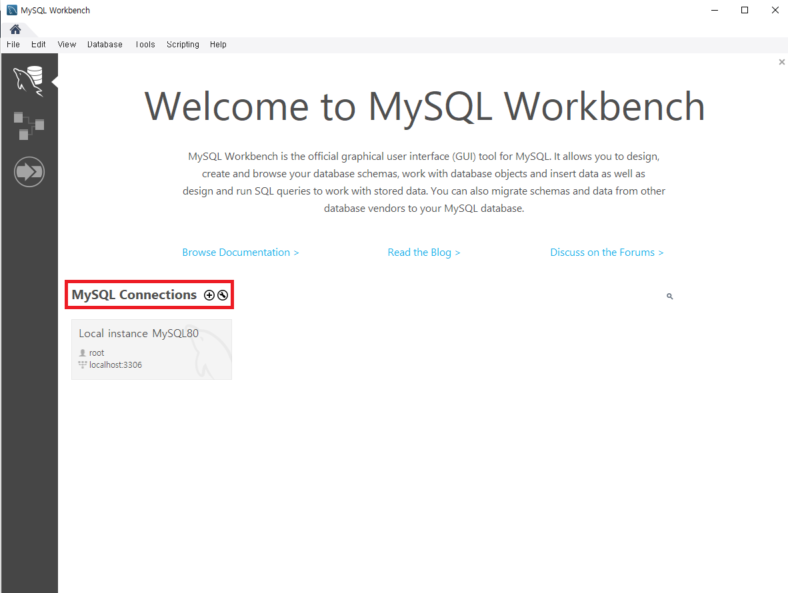Add a new MySQL connection with plus icon
Image resolution: width=788 pixels, height=593 pixels.
[209, 295]
